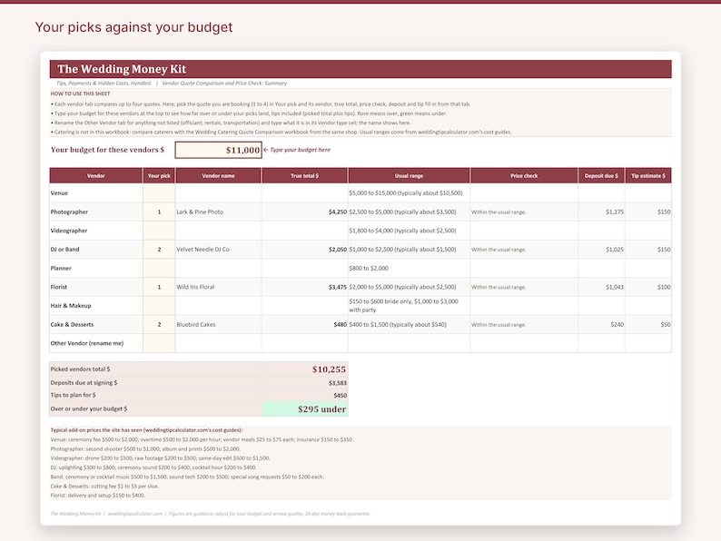This screenshot has height=541, width=721.
Task: Click the Tip estimate $ column header
Action: pos(648,175)
